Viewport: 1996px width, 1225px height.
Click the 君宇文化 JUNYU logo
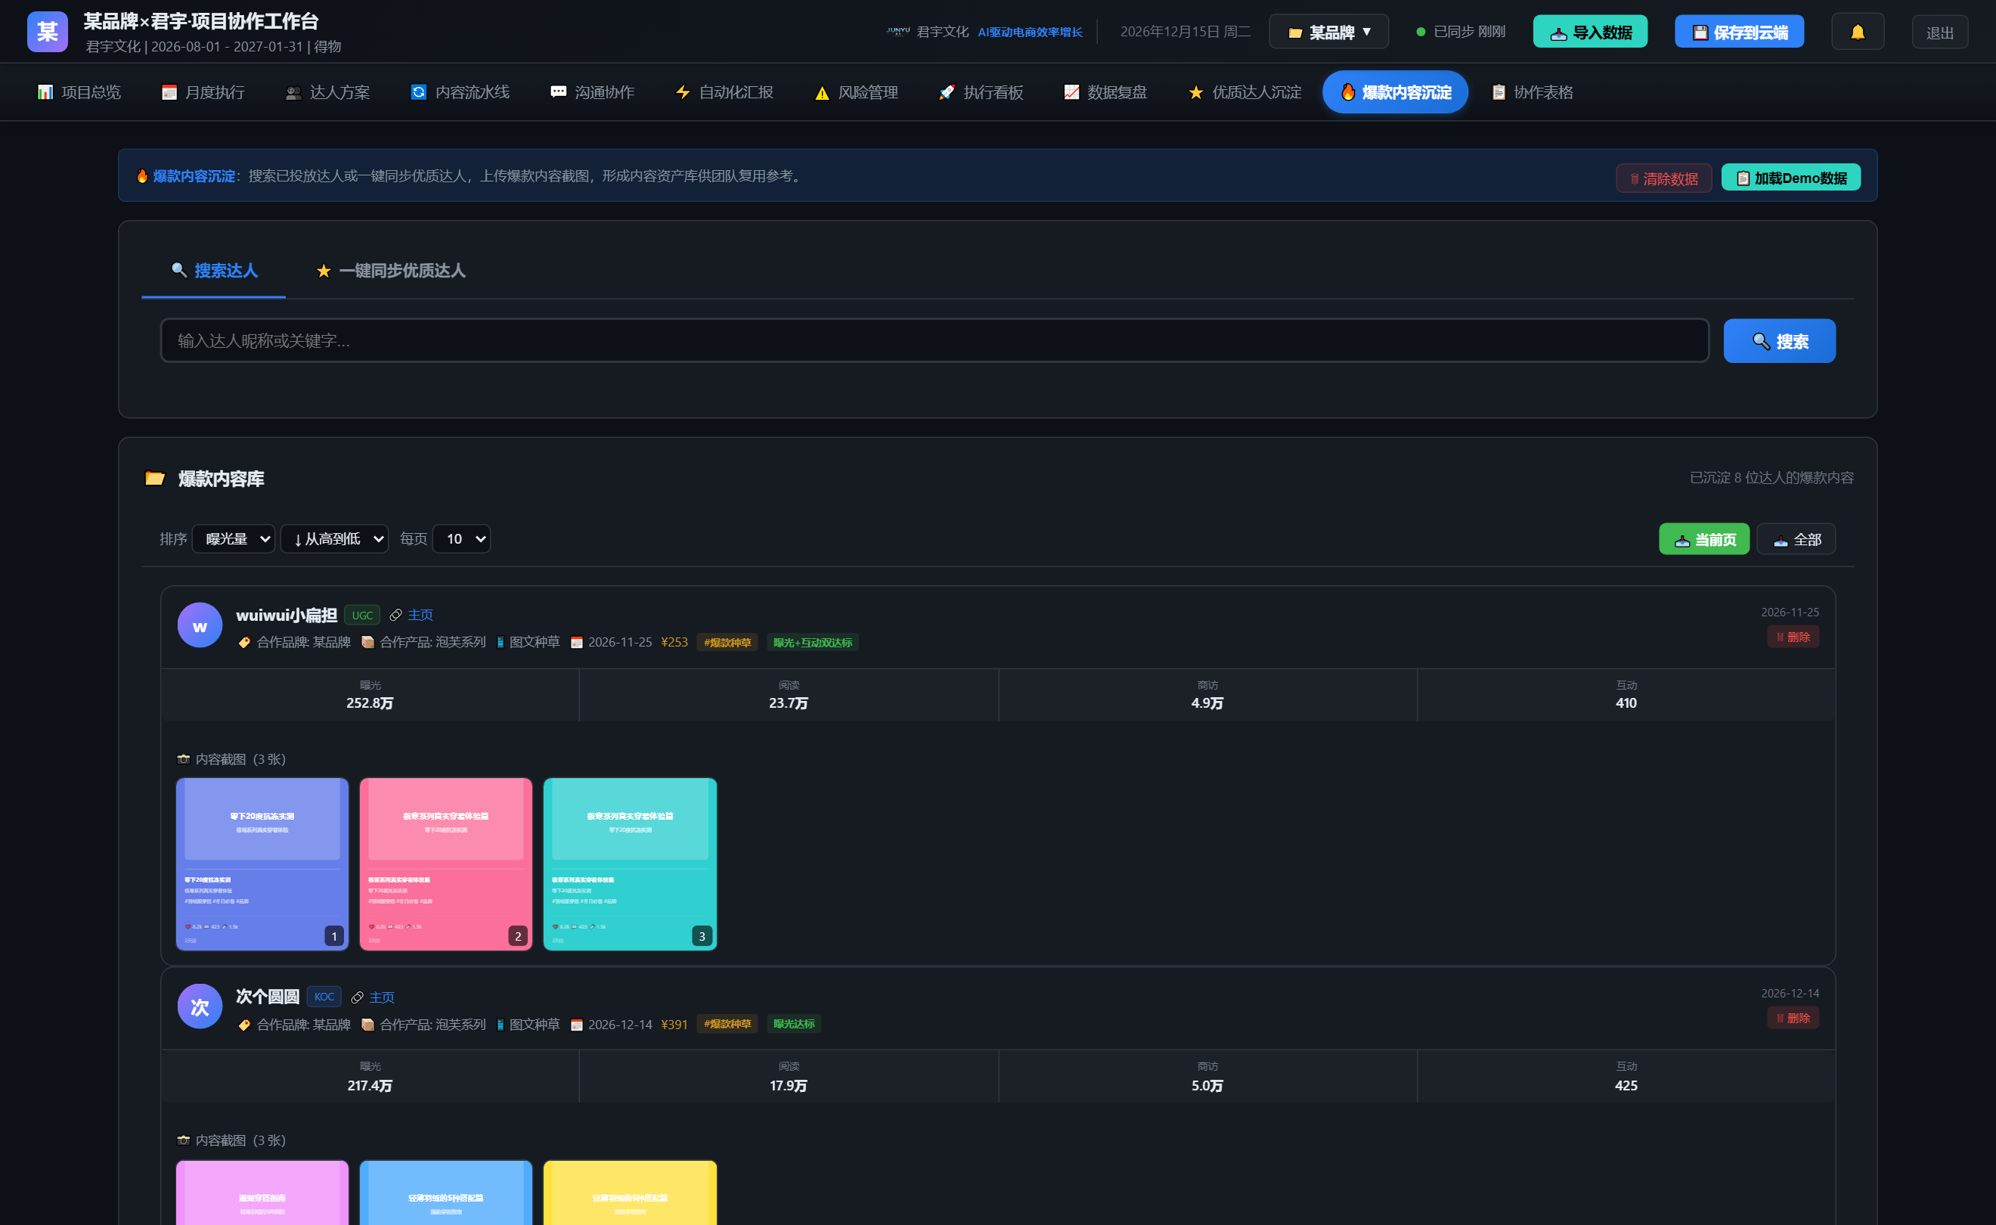click(x=897, y=32)
